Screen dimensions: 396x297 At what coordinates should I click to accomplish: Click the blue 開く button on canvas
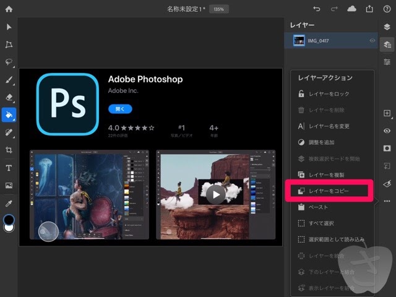[x=120, y=109]
